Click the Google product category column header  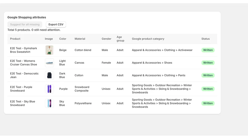(148, 39)
